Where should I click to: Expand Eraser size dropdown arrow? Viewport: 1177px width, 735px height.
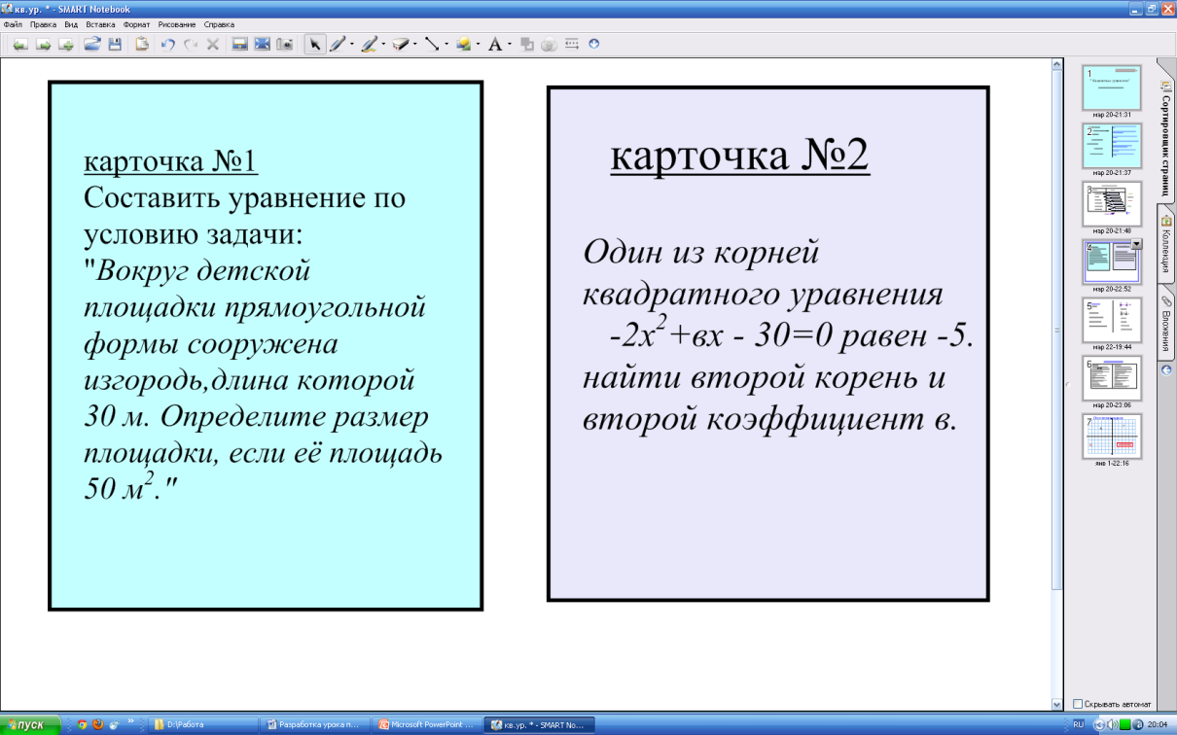(x=415, y=44)
